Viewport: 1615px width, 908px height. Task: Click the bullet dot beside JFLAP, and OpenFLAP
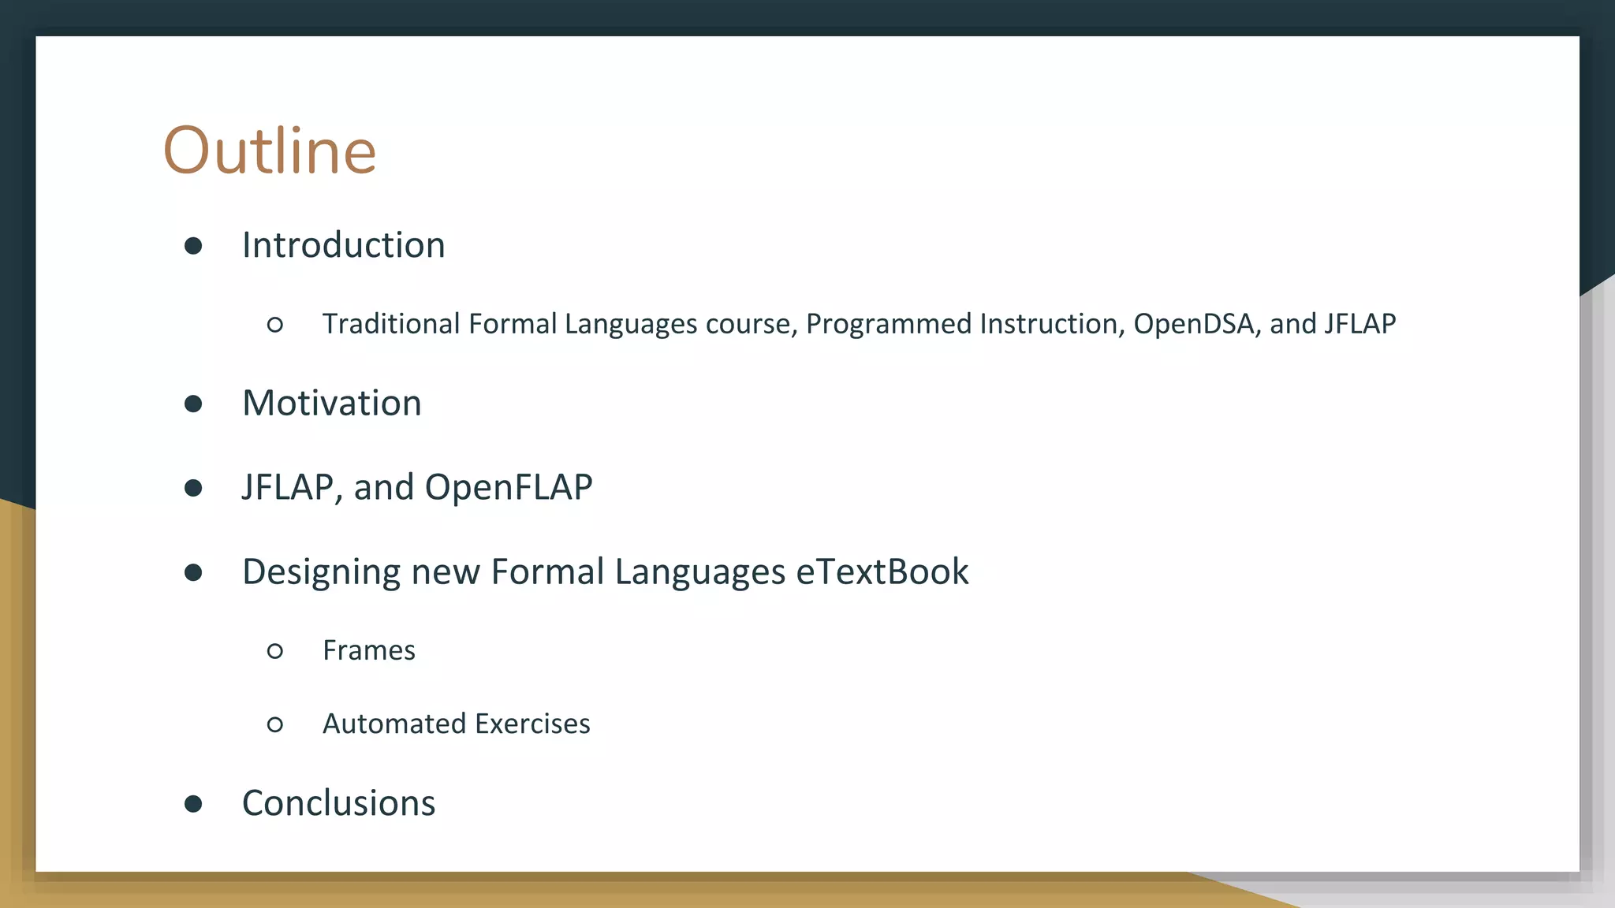pyautogui.click(x=193, y=489)
